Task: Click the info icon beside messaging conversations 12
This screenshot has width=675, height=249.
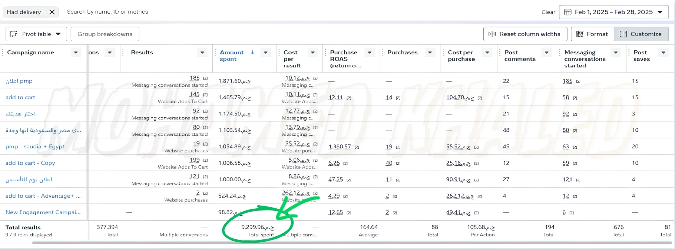Action: click(x=575, y=196)
